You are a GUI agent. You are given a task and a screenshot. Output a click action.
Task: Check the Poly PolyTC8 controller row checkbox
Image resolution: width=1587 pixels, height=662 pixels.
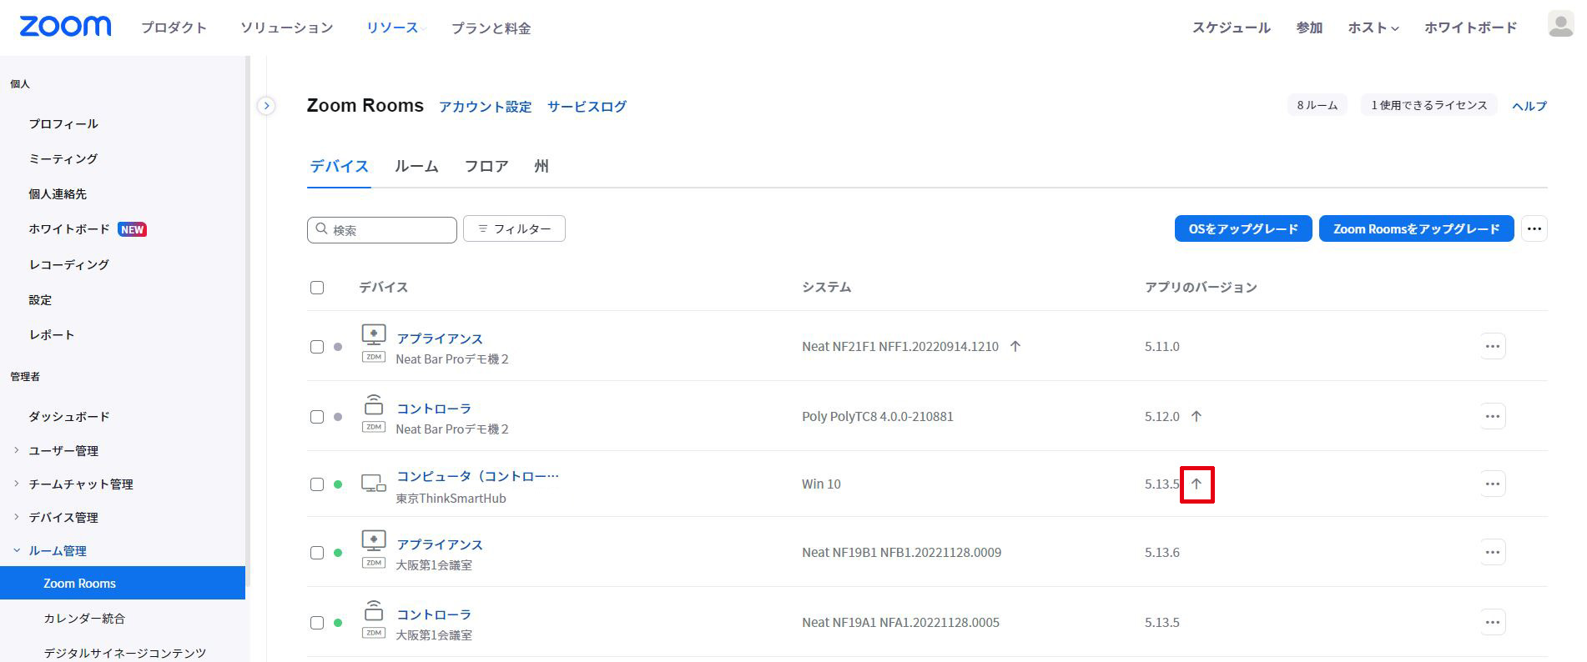click(317, 417)
